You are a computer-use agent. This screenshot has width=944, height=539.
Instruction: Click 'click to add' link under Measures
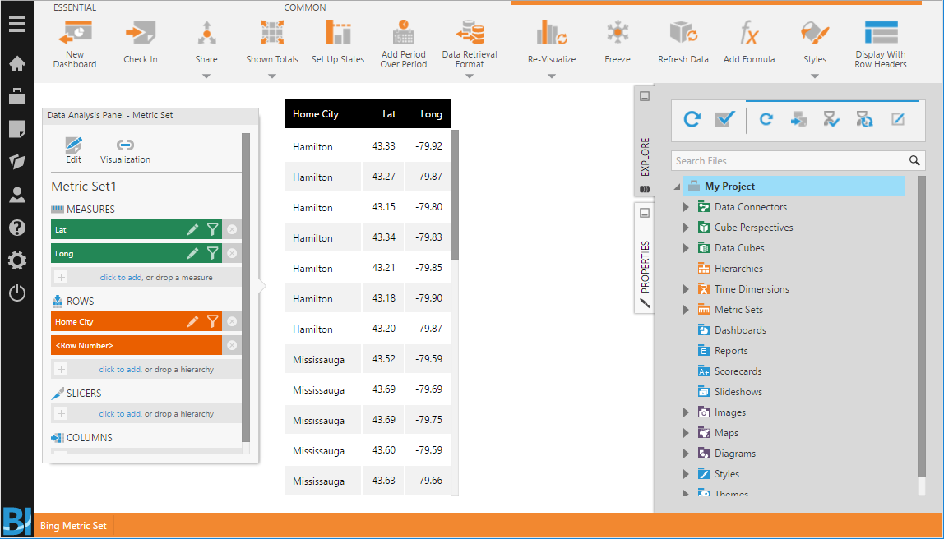[121, 278]
